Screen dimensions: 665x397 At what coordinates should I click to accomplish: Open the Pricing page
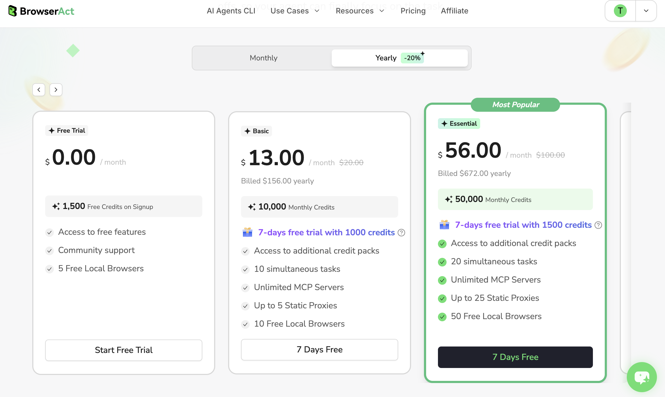[x=413, y=11]
